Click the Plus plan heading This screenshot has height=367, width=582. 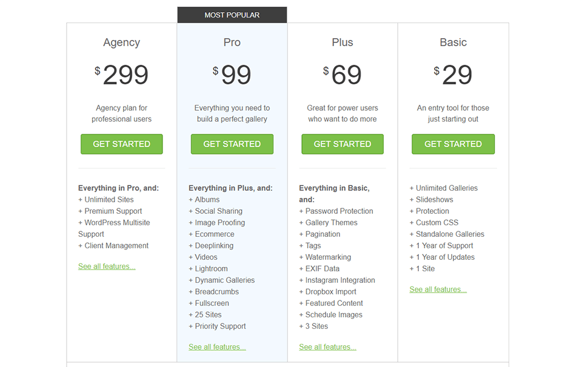[x=343, y=42]
